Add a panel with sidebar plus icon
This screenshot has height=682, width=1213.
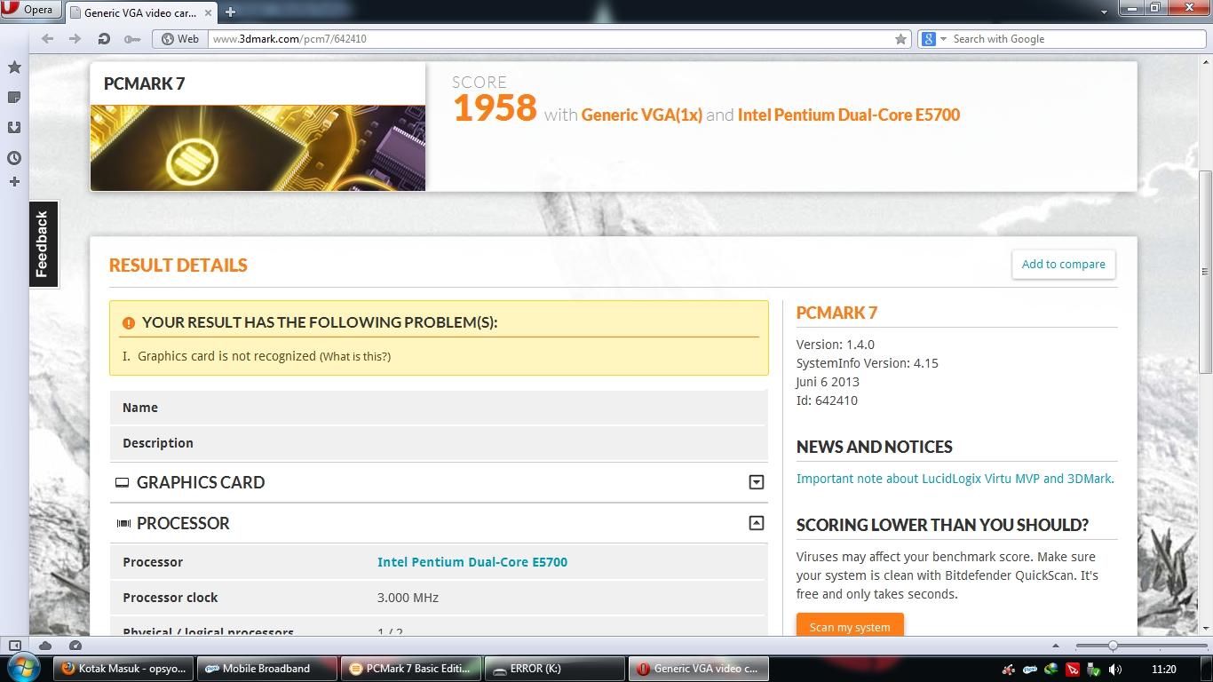14,182
